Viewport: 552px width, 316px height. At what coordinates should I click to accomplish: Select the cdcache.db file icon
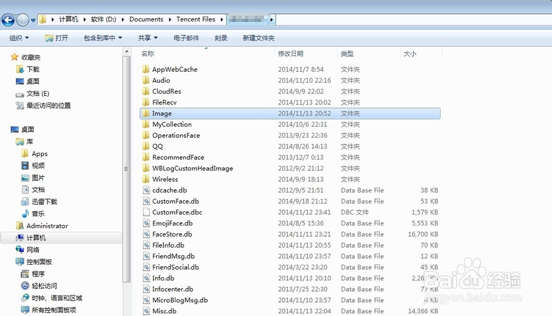pos(146,190)
